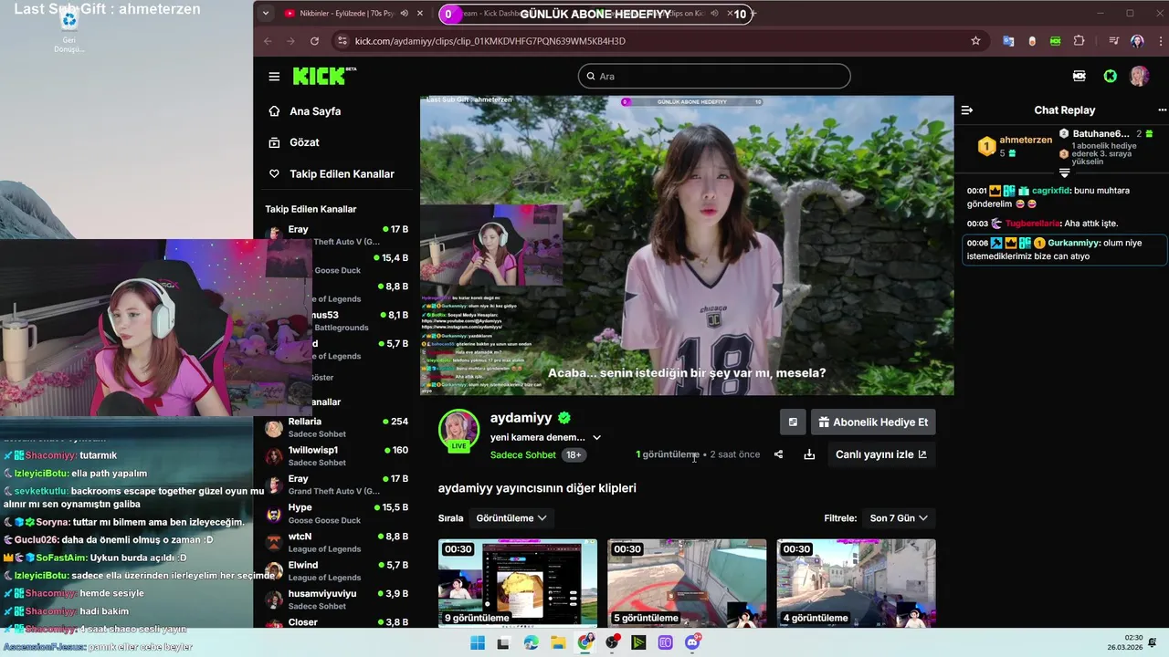Open Discord from the taskbar
1169x657 pixels.
[692, 642]
